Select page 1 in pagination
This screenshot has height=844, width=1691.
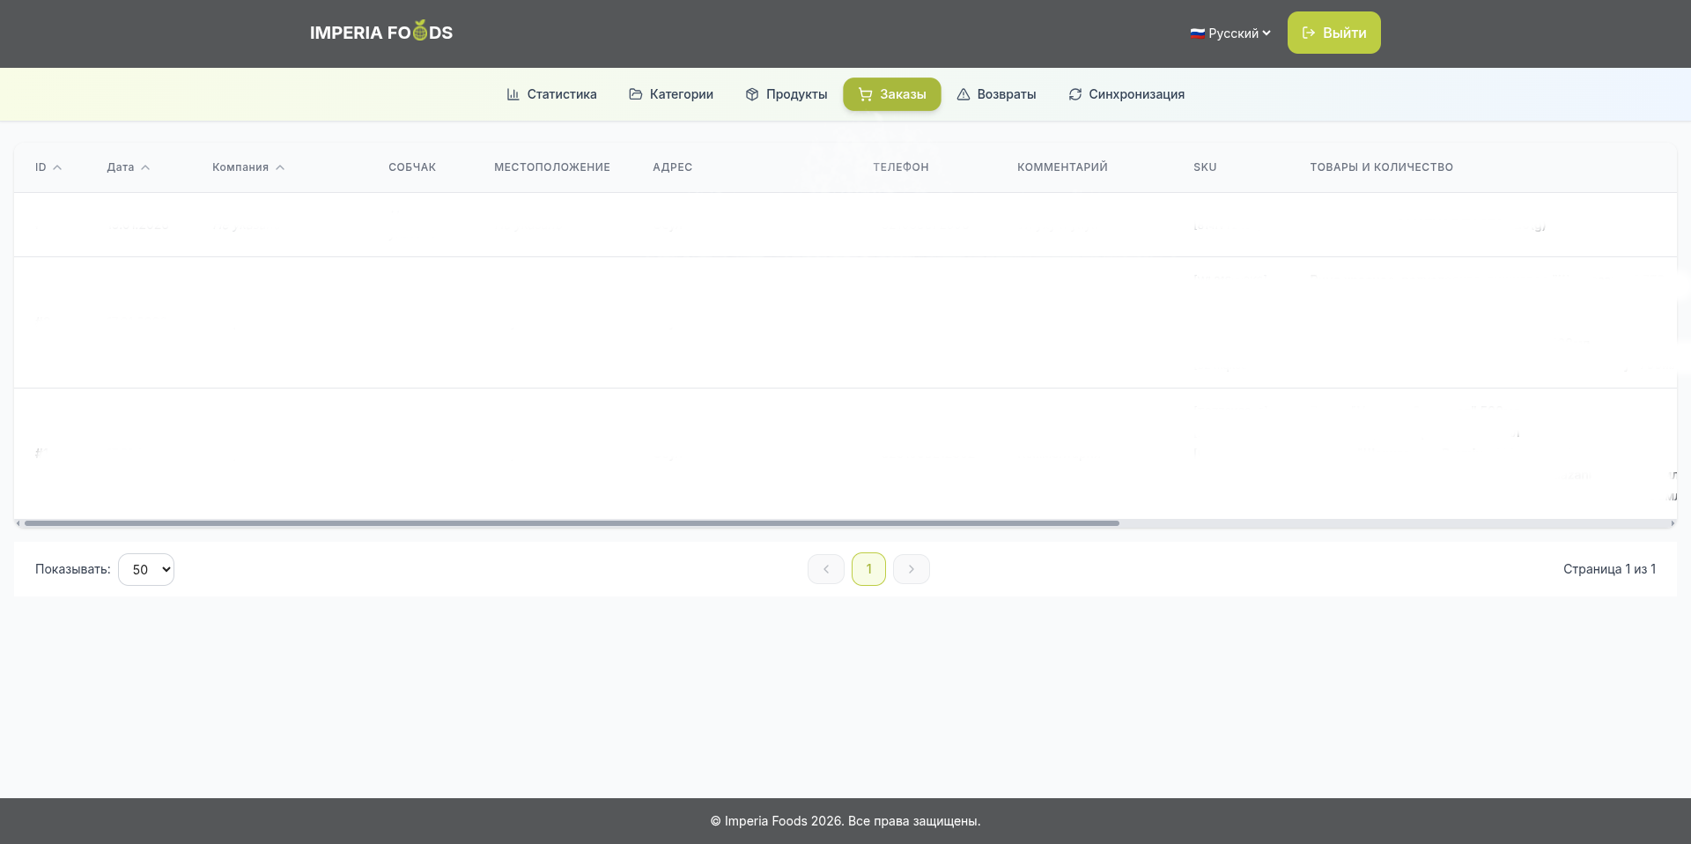868,569
